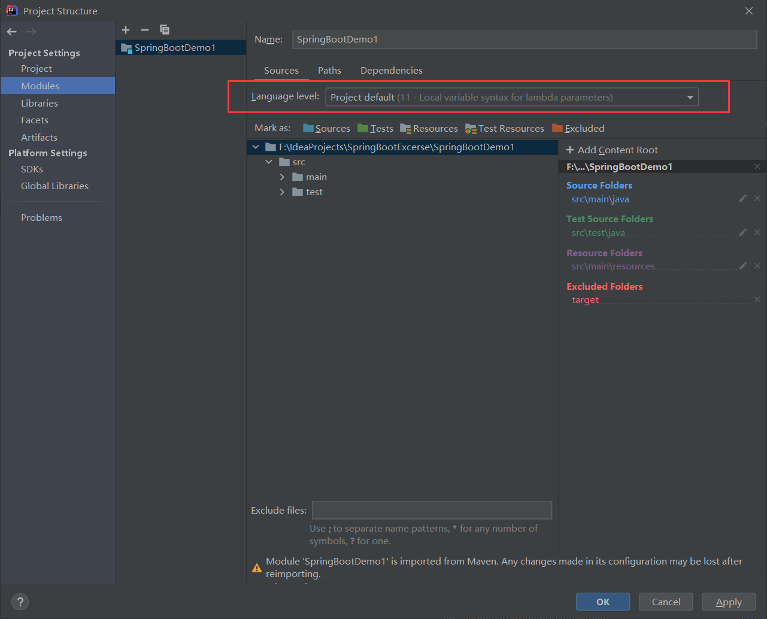Click the IntelliJ IDEA logo icon
This screenshot has height=619, width=767.
tap(11, 10)
